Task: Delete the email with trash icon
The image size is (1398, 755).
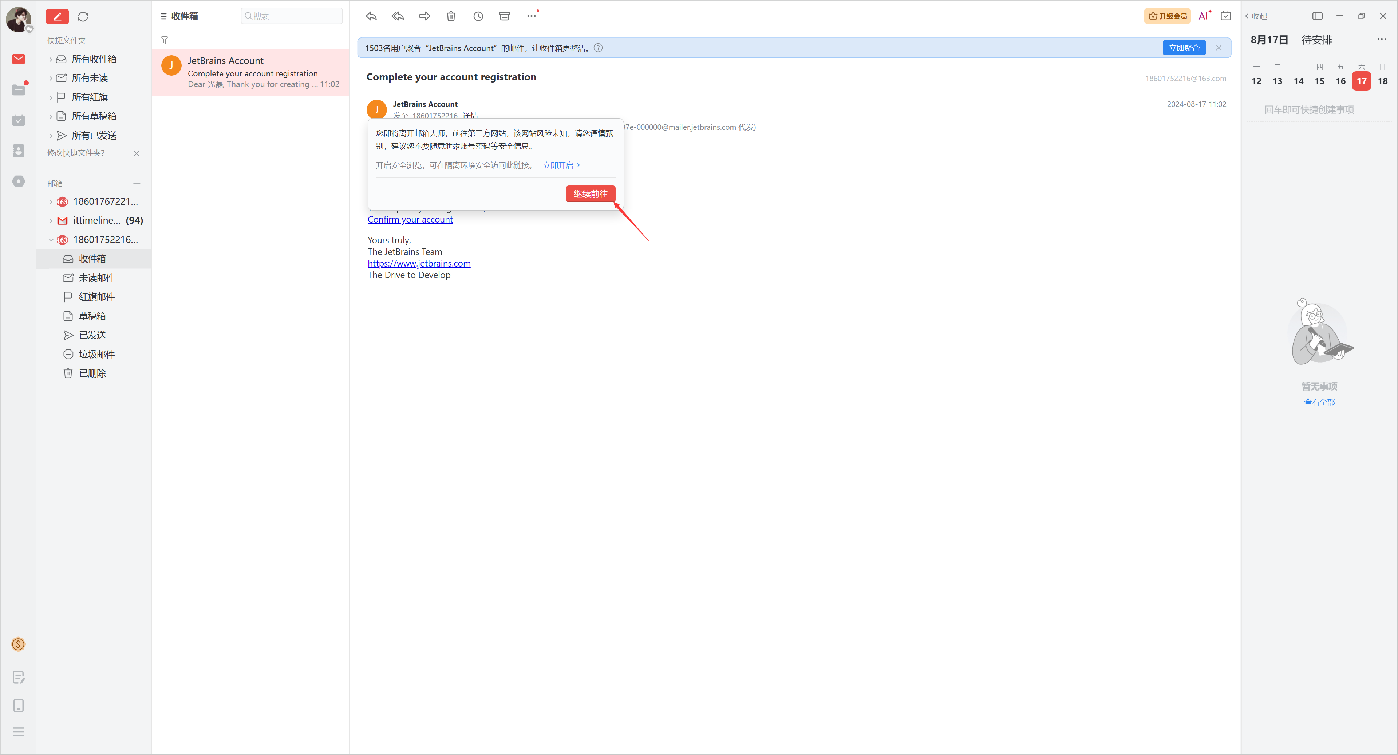Action: [451, 16]
